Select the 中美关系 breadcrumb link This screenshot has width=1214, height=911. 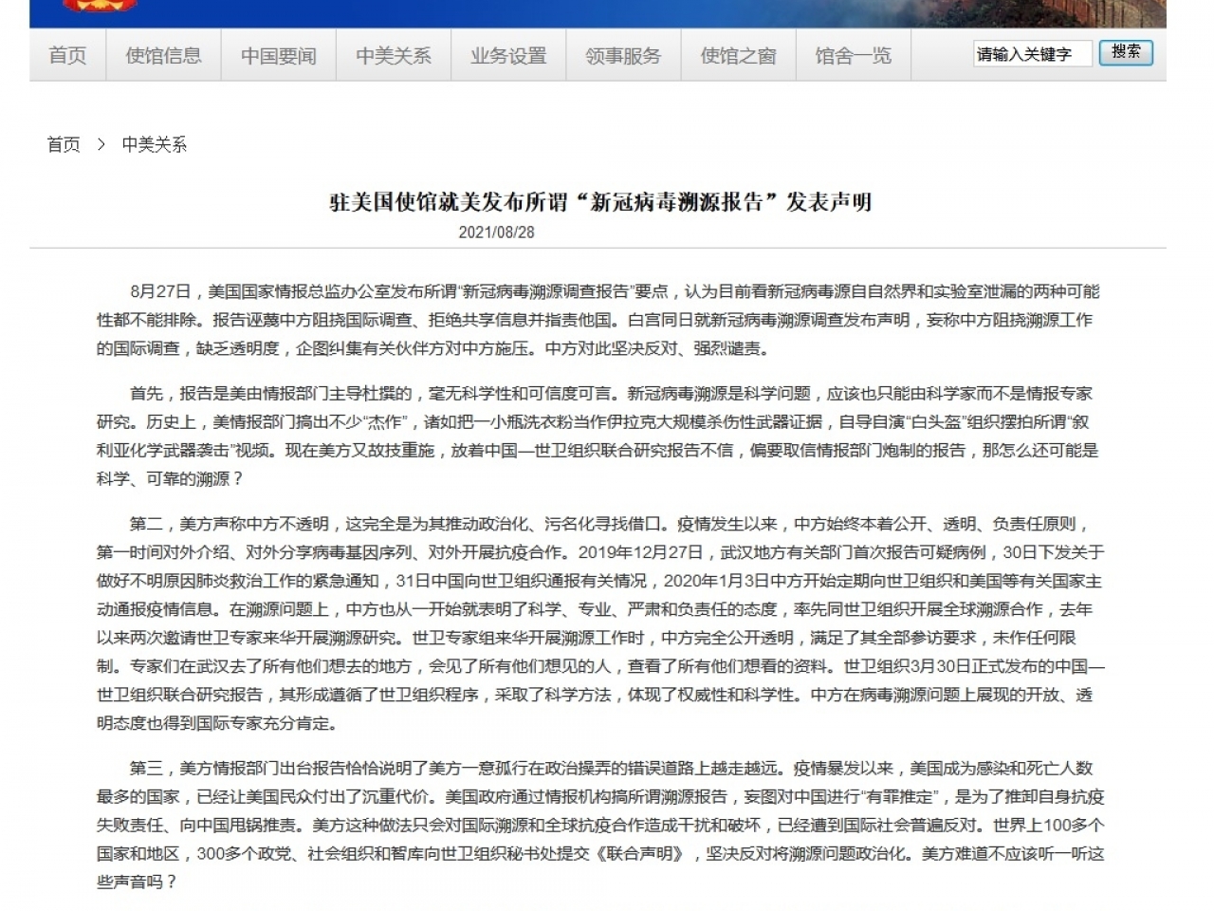pos(155,144)
